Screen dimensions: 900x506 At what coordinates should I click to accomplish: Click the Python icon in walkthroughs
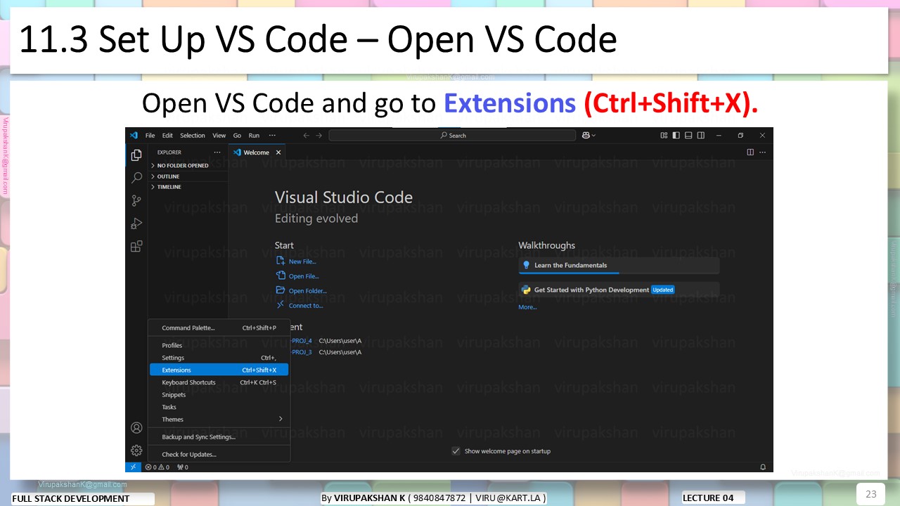(526, 290)
